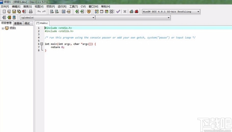Open the 运行[R] menu
Screen dimensions: 232x132
(62, 6)
